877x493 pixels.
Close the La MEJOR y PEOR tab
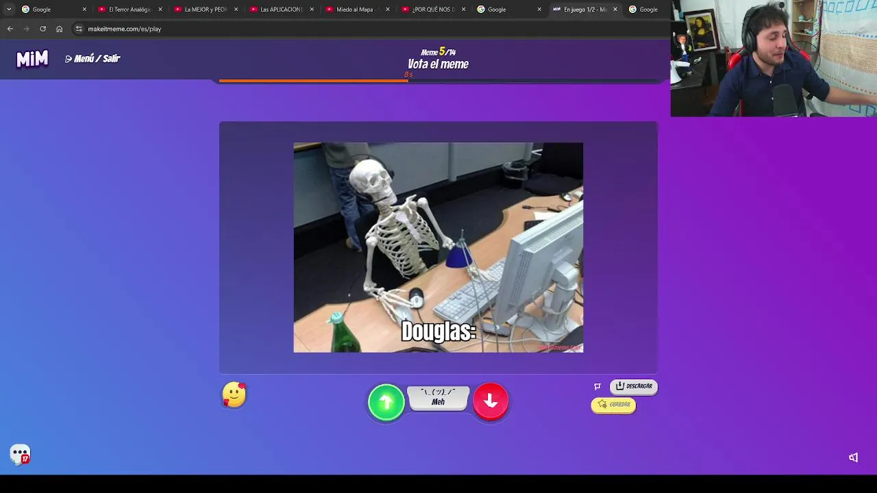236,10
